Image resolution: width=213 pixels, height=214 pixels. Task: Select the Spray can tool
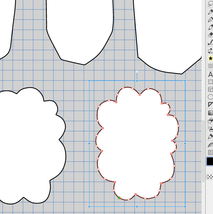[x=210, y=129]
